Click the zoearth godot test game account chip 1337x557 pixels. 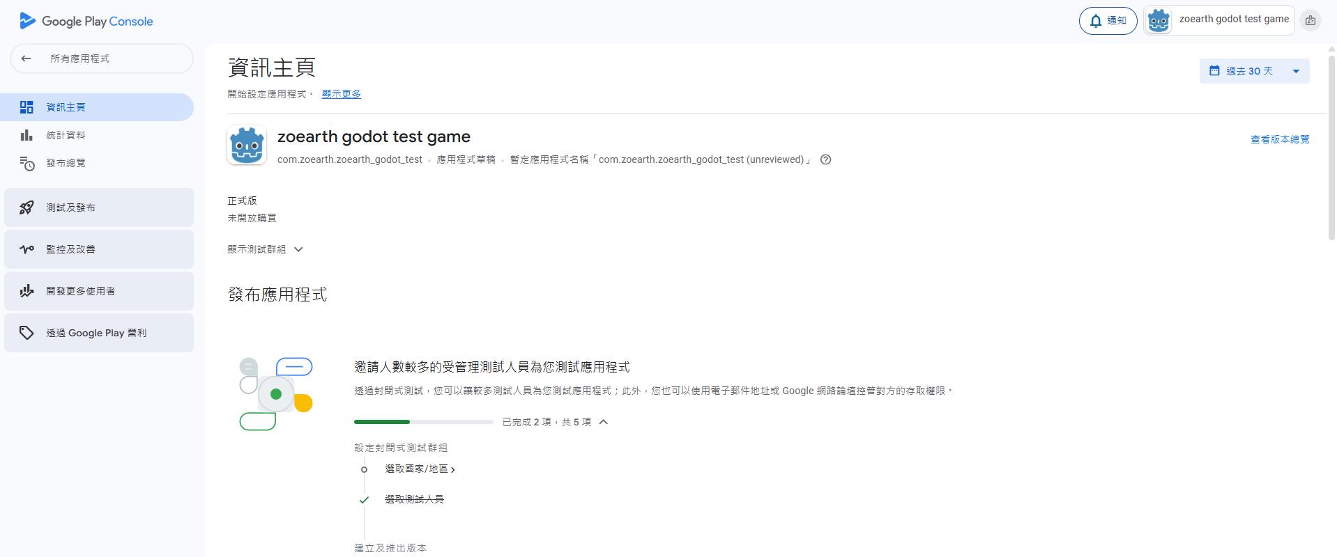[x=1218, y=20]
